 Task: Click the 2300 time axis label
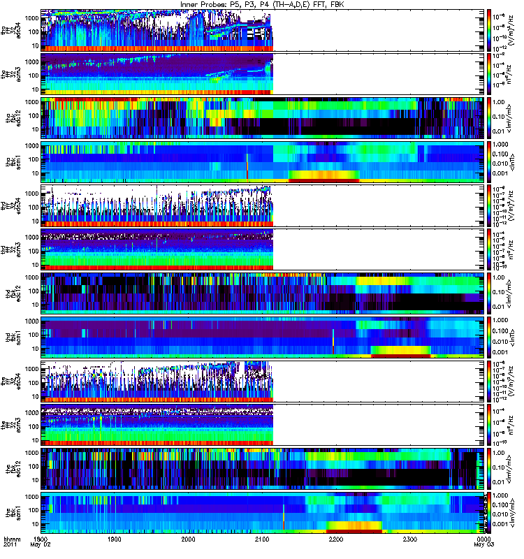[x=410, y=539]
